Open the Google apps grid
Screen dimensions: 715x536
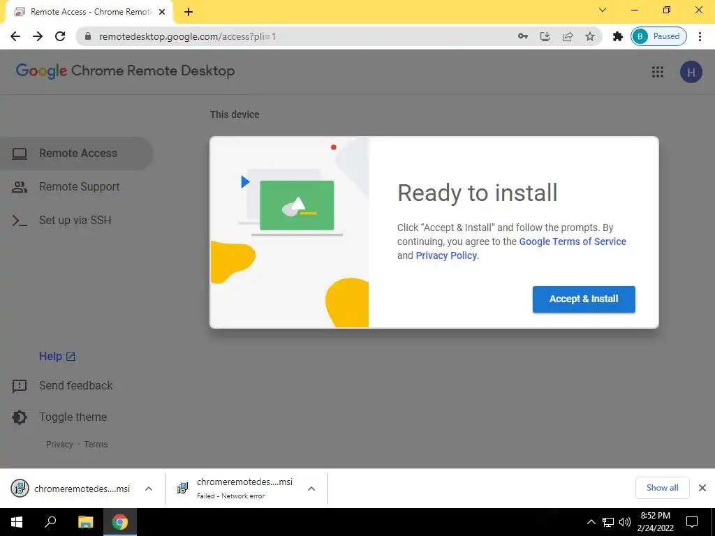[657, 72]
